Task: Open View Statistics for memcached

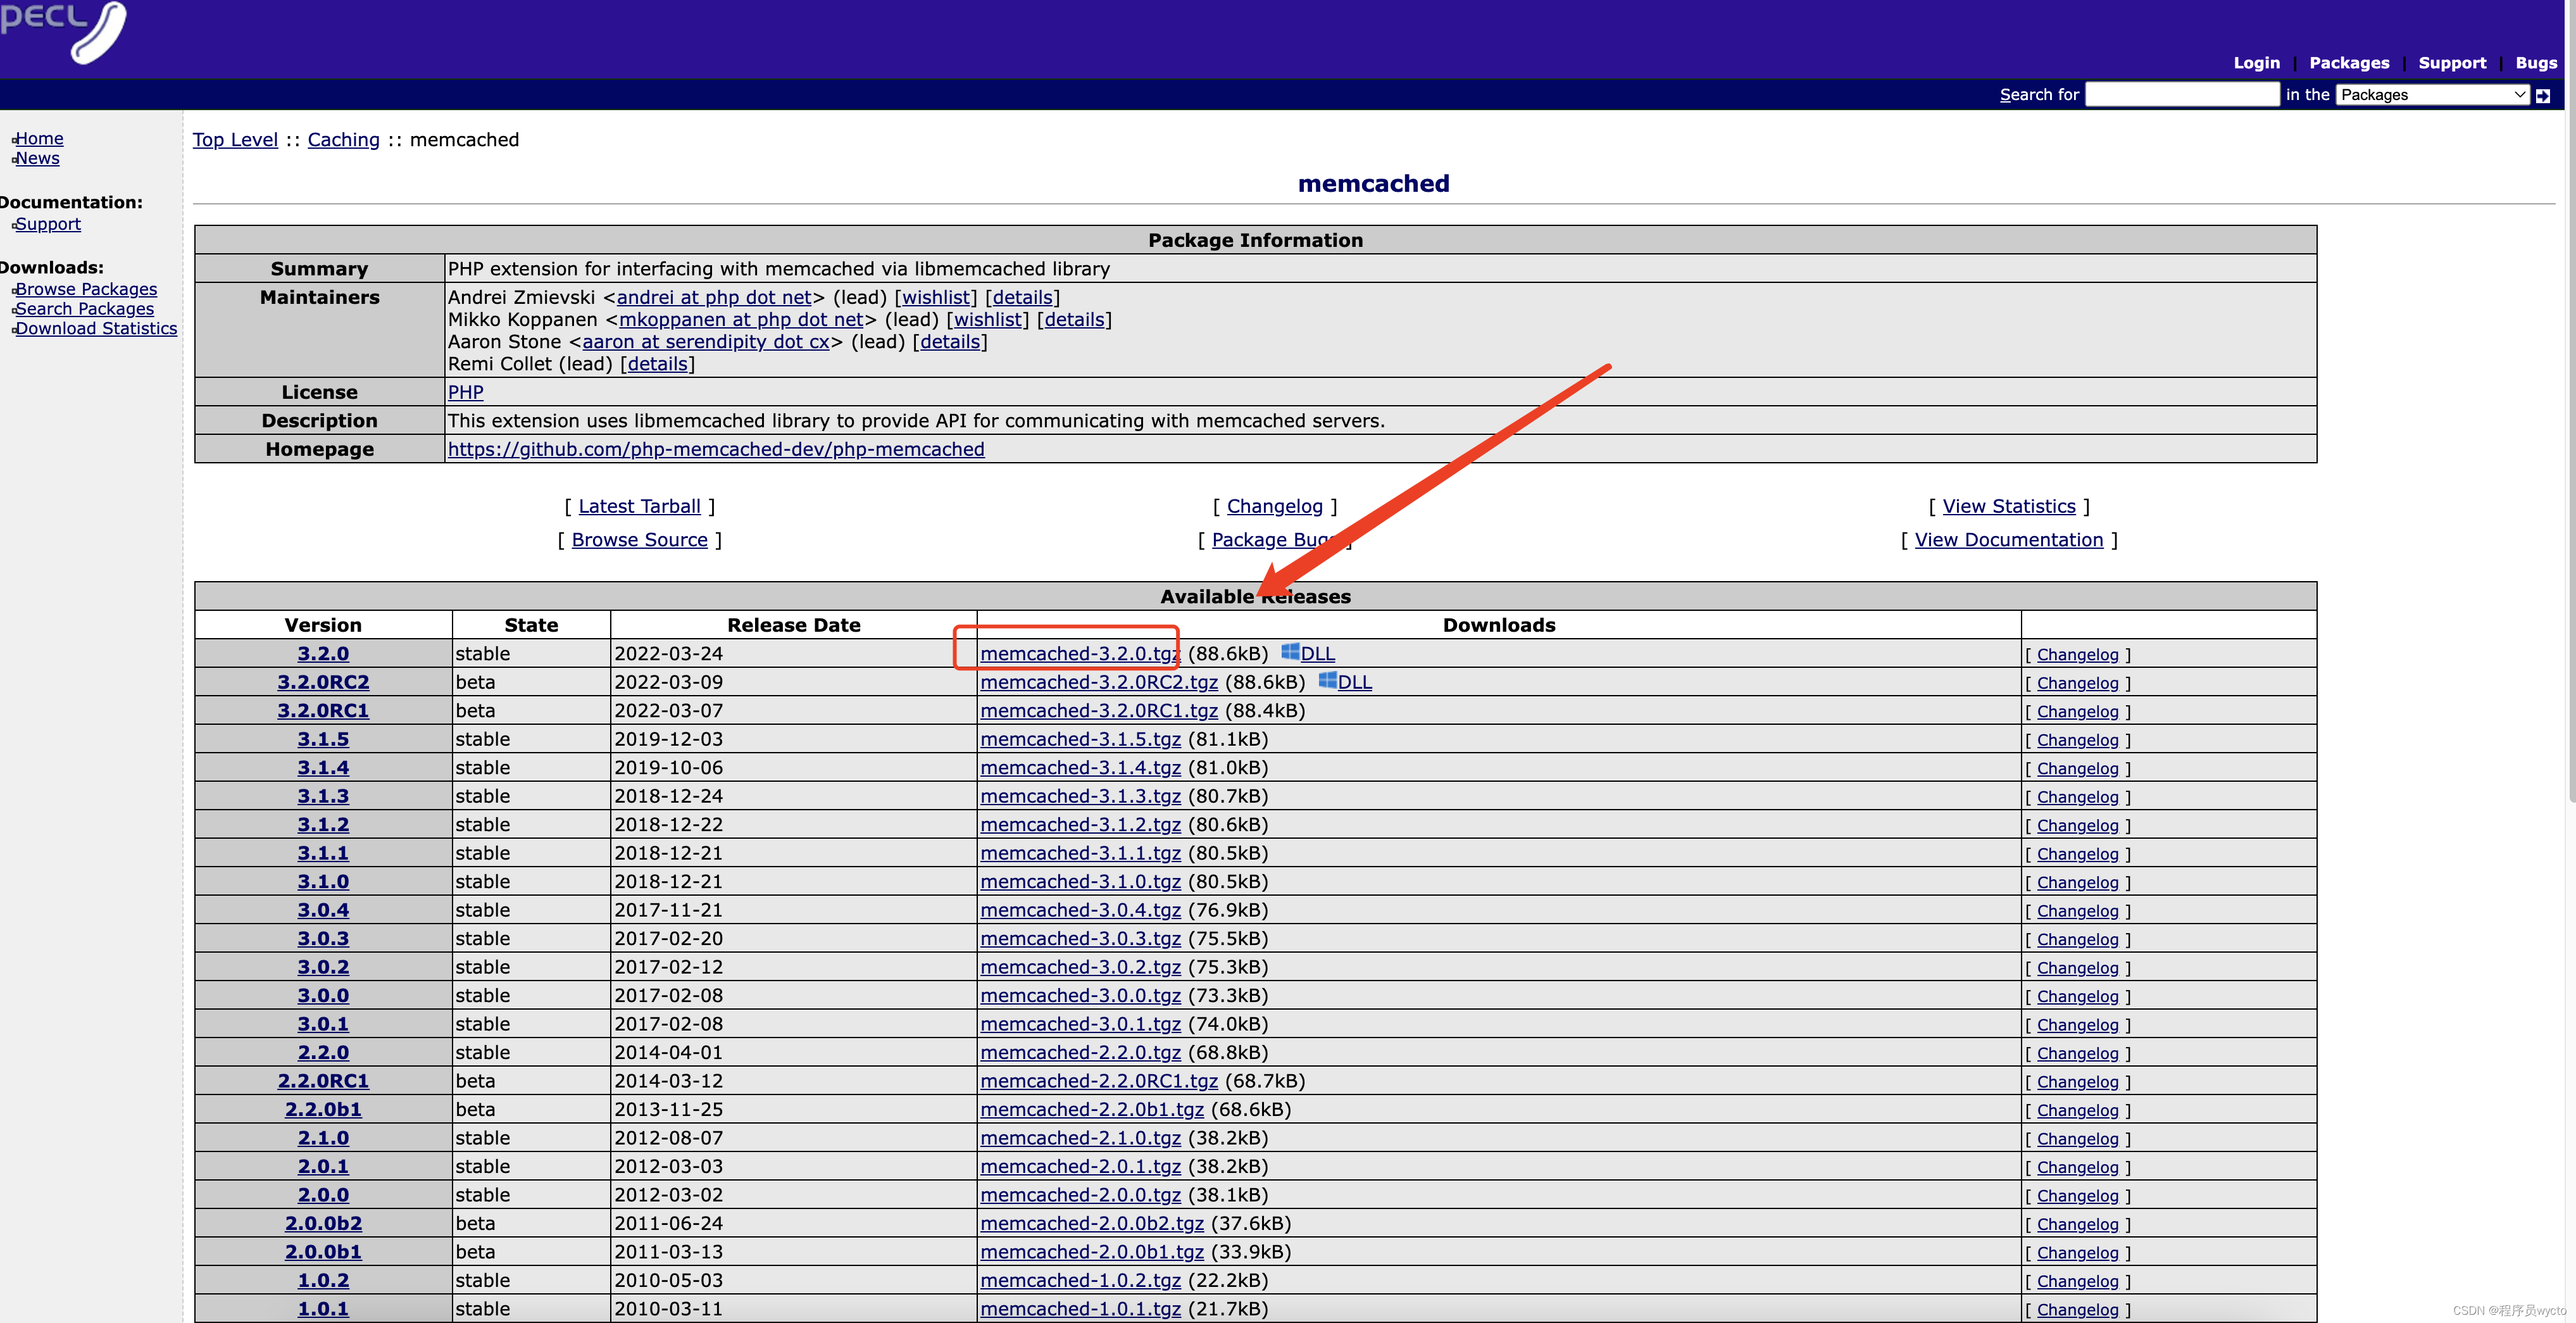Action: (2009, 505)
